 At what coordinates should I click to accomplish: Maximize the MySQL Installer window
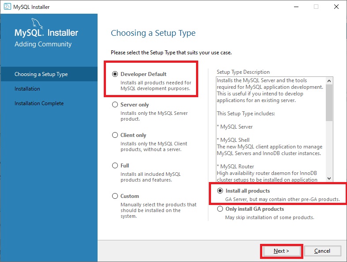click(316, 7)
